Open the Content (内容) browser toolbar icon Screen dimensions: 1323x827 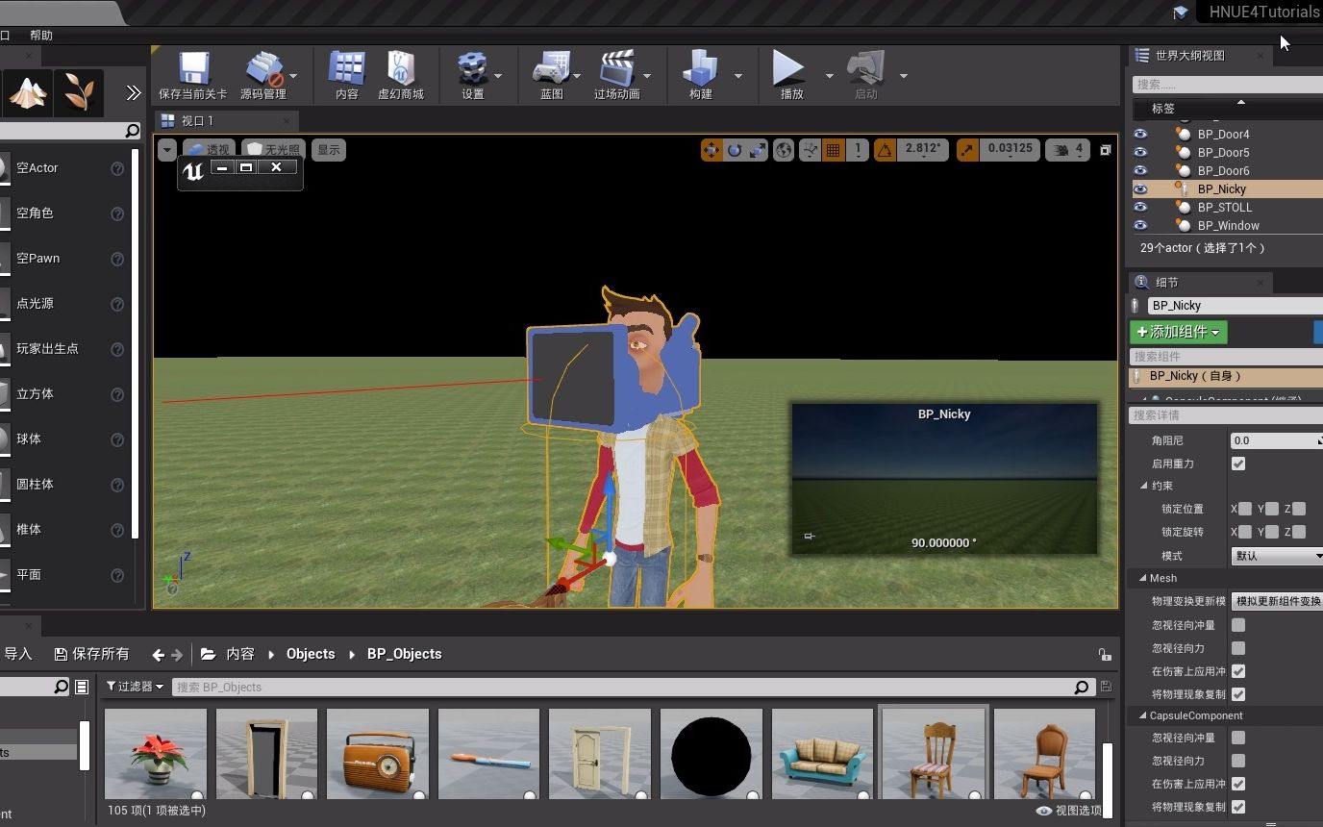click(x=347, y=76)
